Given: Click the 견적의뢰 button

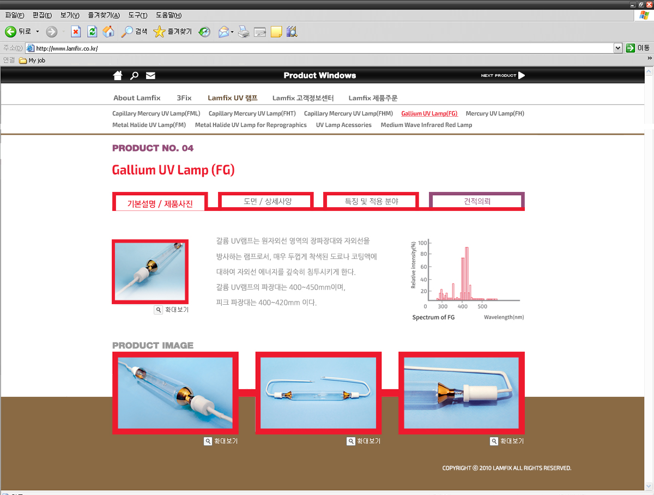Looking at the screenshot, I should tap(477, 201).
